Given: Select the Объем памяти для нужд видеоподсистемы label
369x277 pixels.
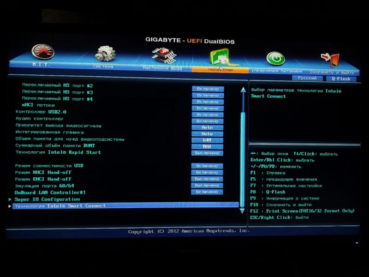Looking at the screenshot, I should tap(70, 139).
